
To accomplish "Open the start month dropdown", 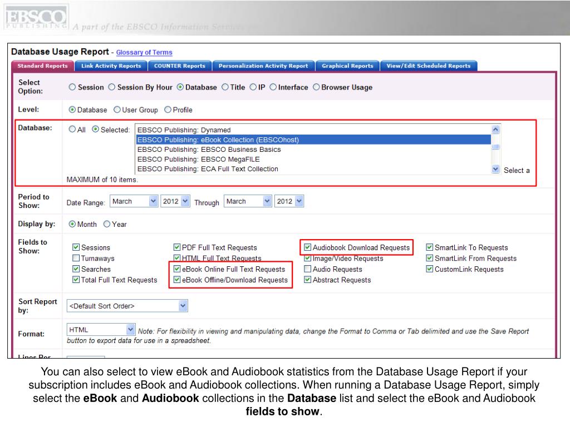I will [x=134, y=201].
